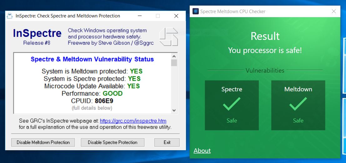Click the 'System is Spectre protected: YES' line
346x163 pixels.
[92, 79]
